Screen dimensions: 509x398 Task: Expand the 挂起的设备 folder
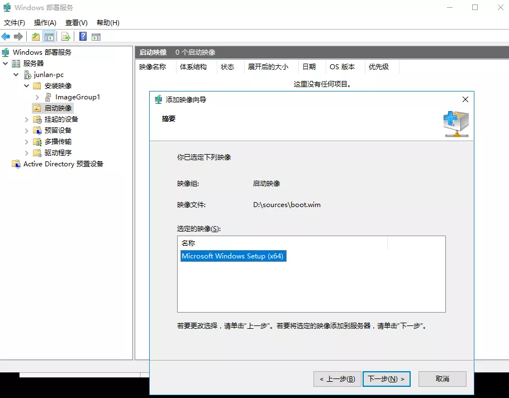point(26,119)
